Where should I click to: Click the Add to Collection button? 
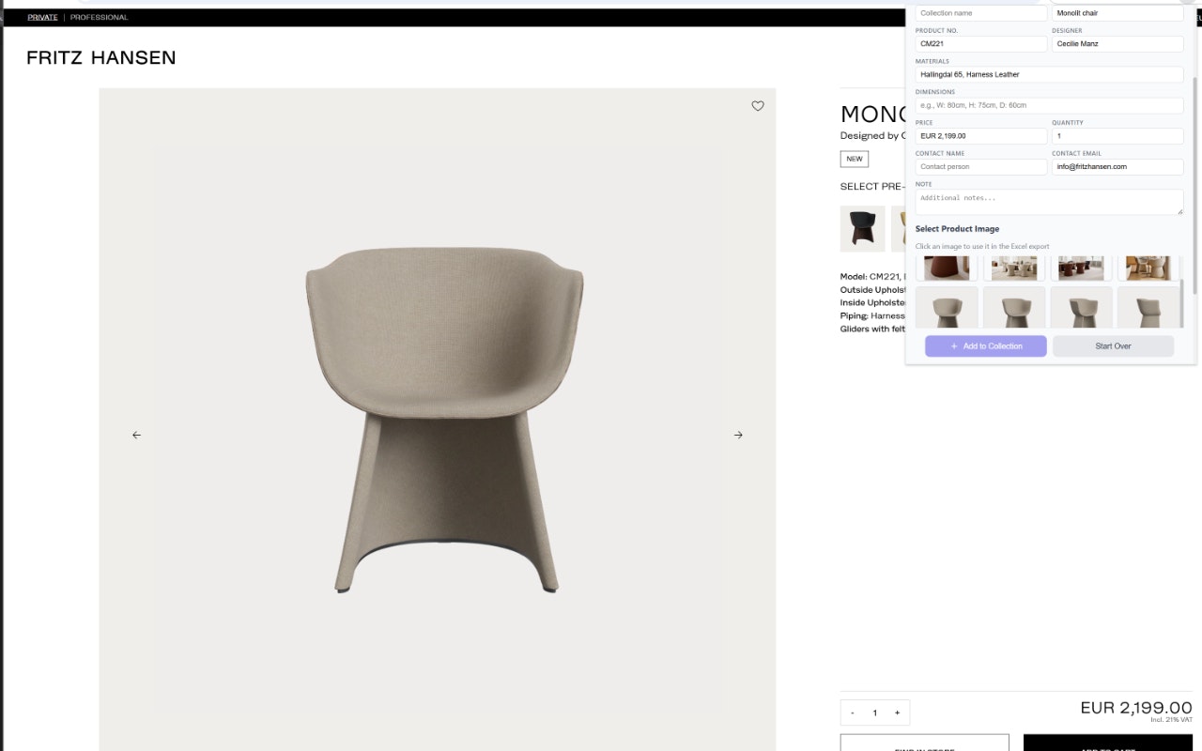tap(985, 346)
